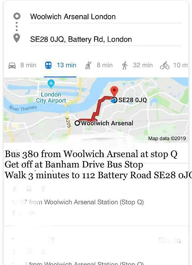Image resolution: width=192 pixels, height=265 pixels.
Task: Select the transit train icon
Action: 48,65
